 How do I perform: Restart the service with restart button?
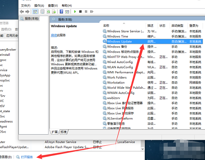92,11
